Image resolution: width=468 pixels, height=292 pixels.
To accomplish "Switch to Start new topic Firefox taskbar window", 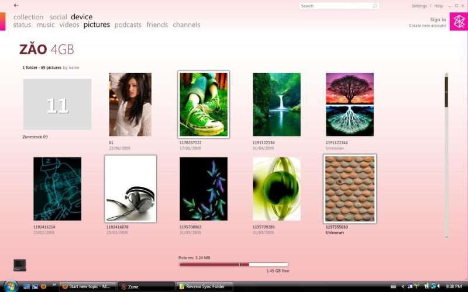I will pyautogui.click(x=88, y=286).
